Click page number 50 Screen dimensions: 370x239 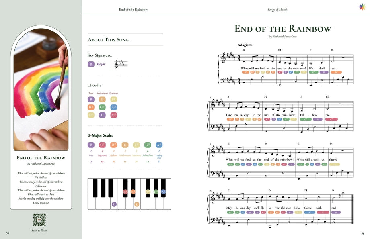pos(8,233)
